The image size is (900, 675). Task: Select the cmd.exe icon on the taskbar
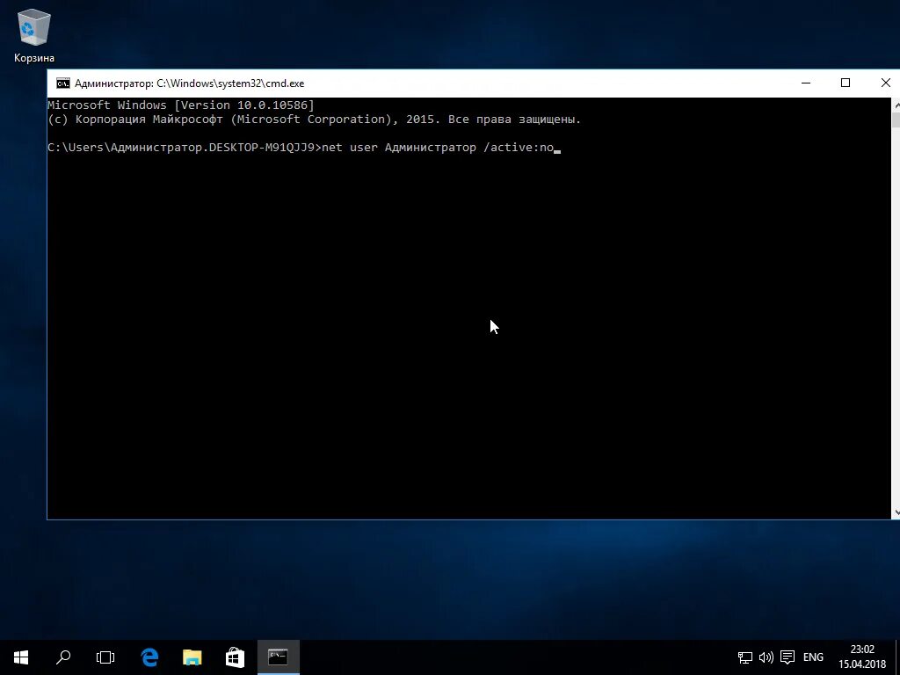tap(278, 657)
